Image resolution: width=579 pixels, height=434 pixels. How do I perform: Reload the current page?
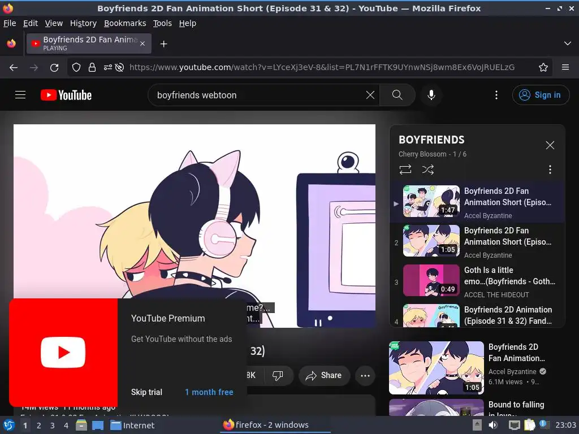click(x=54, y=68)
